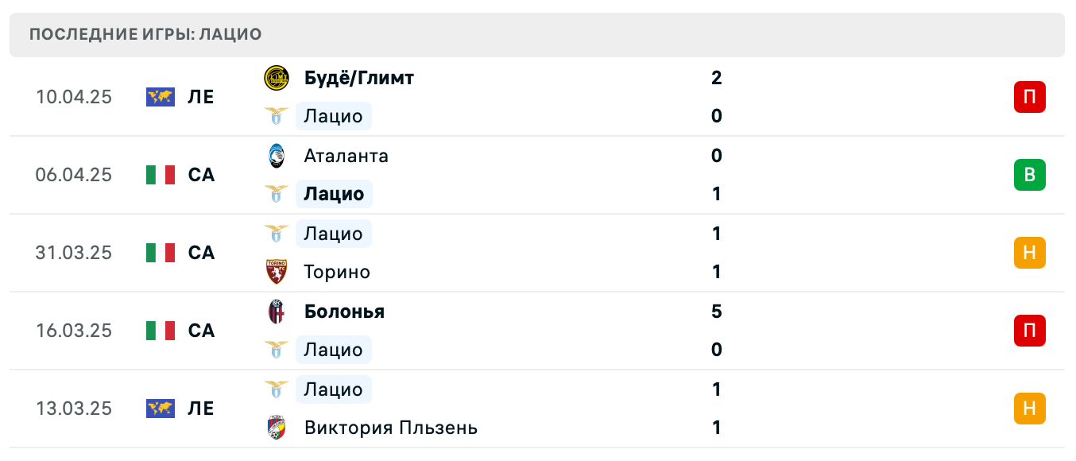Click the Торино team crest
The width and height of the screenshot is (1076, 461).
[x=276, y=271]
